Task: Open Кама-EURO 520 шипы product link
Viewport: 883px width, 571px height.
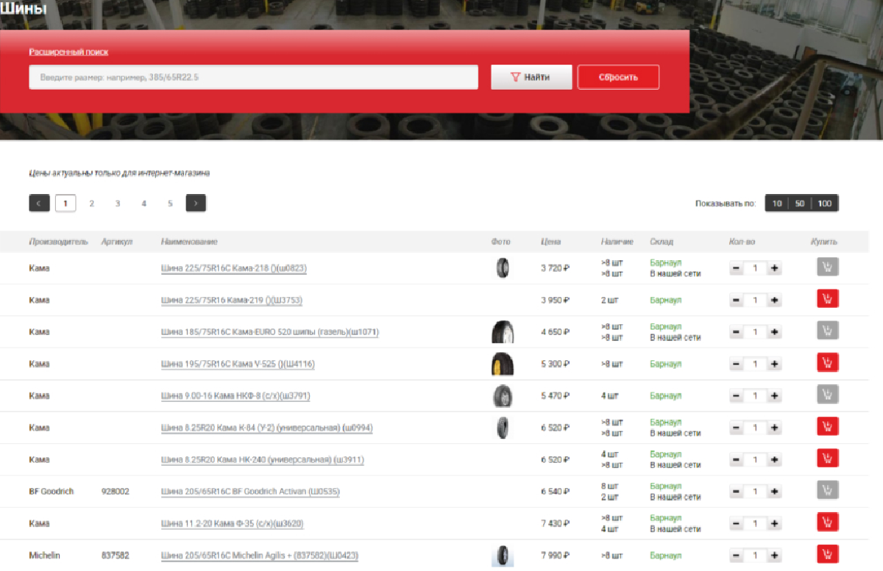Action: pyautogui.click(x=270, y=332)
